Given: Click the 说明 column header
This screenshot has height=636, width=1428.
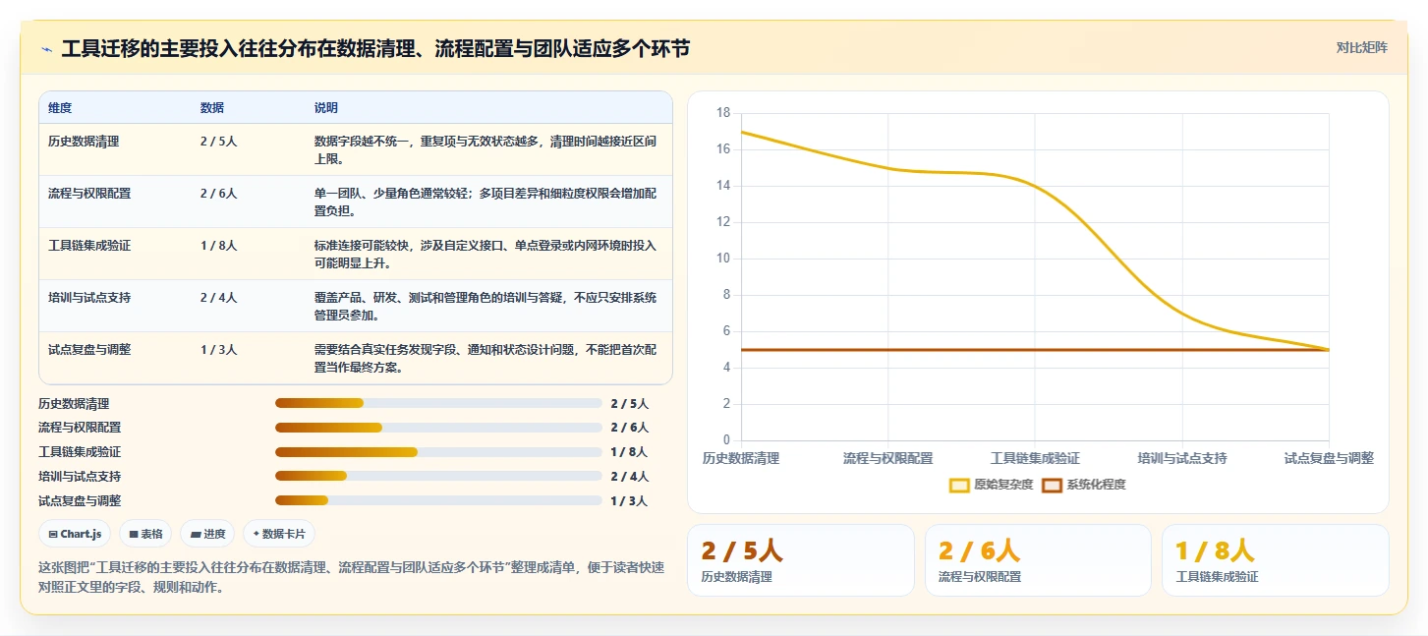Looking at the screenshot, I should [326, 107].
